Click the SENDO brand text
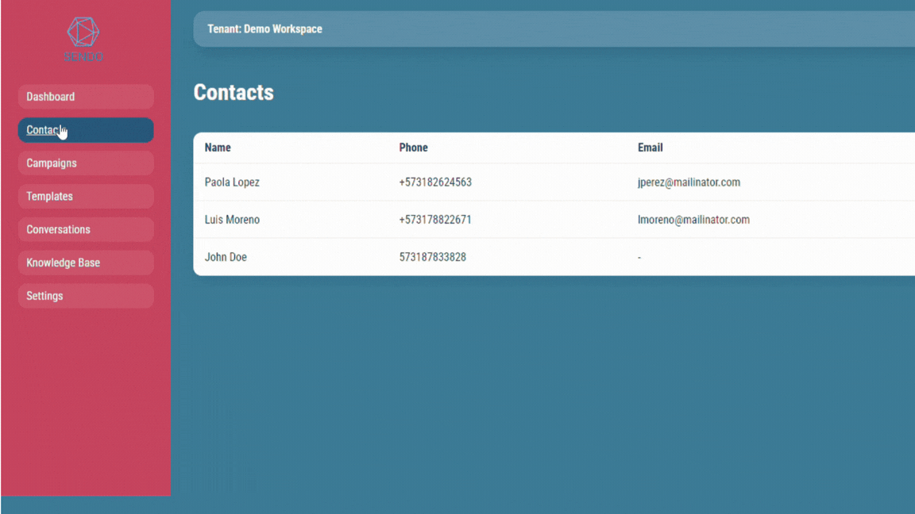 [x=83, y=56]
